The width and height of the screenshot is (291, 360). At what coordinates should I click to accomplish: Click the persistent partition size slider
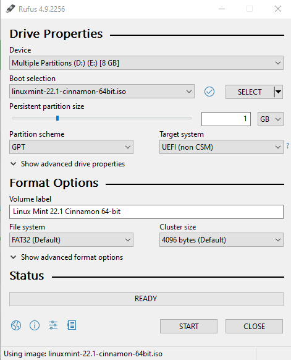[x=102, y=118]
